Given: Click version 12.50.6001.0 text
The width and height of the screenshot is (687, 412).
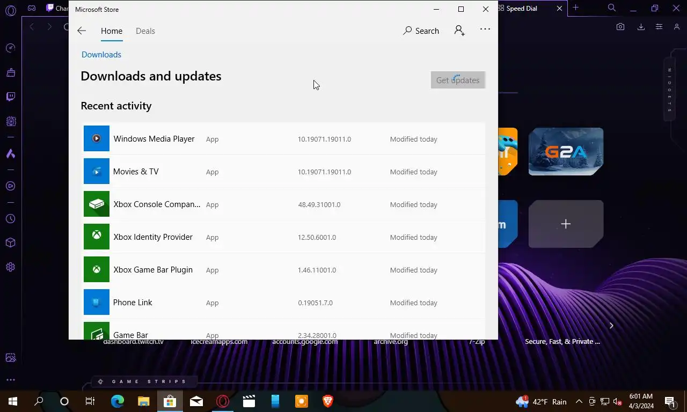Looking at the screenshot, I should coord(317,237).
